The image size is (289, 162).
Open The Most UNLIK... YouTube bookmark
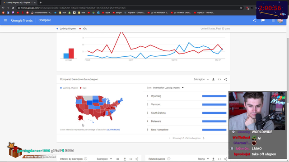181,13
